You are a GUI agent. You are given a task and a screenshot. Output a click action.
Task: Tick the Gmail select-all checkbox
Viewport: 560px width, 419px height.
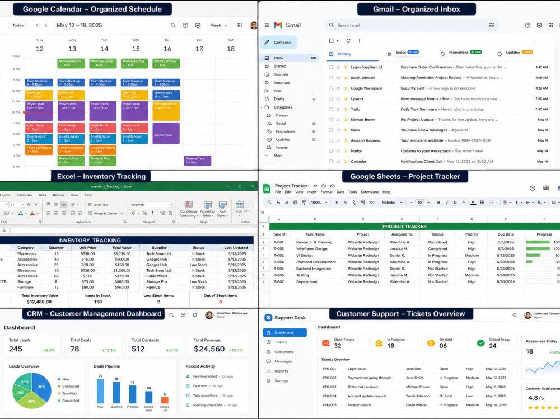(331, 41)
